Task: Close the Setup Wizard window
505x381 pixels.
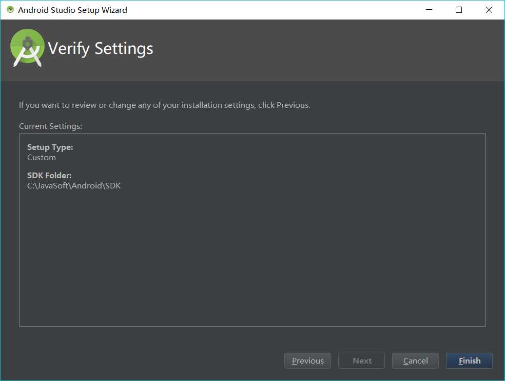Action: point(489,10)
